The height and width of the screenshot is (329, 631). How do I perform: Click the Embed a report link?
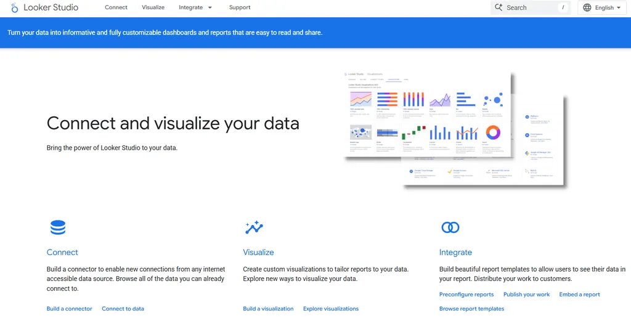[579, 294]
